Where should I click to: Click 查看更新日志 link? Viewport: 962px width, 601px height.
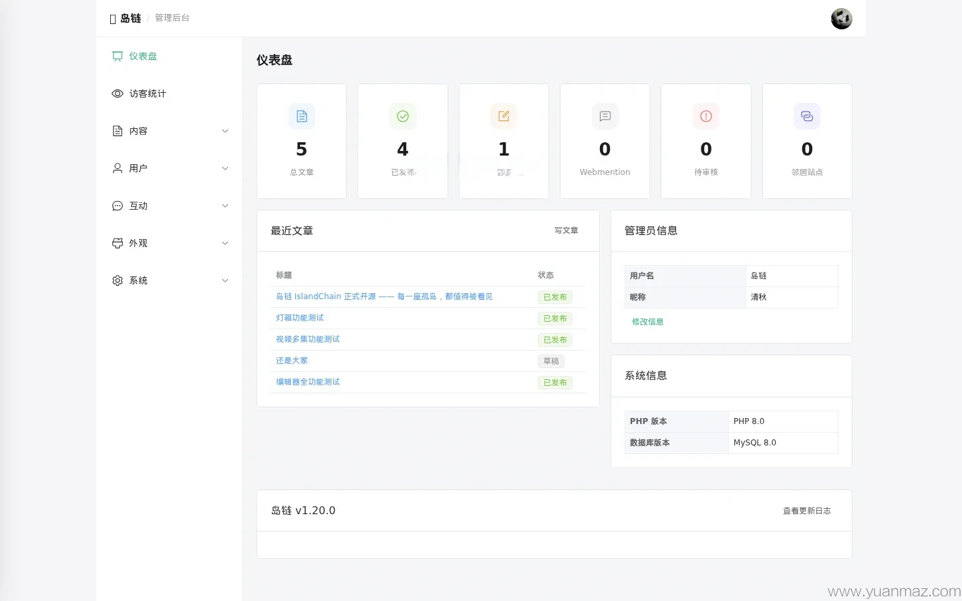click(807, 511)
